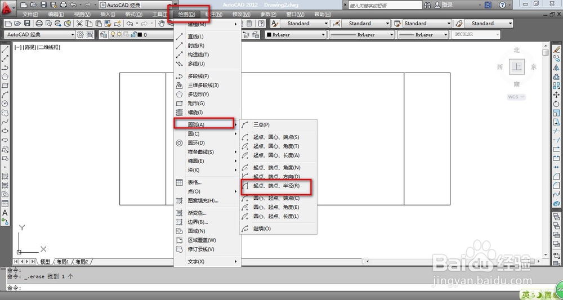Screen dimensions: 563x300
Task: Select the Construction Line tool in left toolbar
Action: (x=5, y=59)
